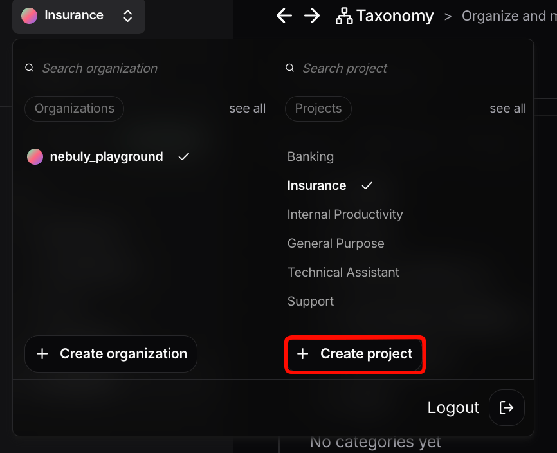
Task: Click the Logout text label
Action: click(453, 407)
